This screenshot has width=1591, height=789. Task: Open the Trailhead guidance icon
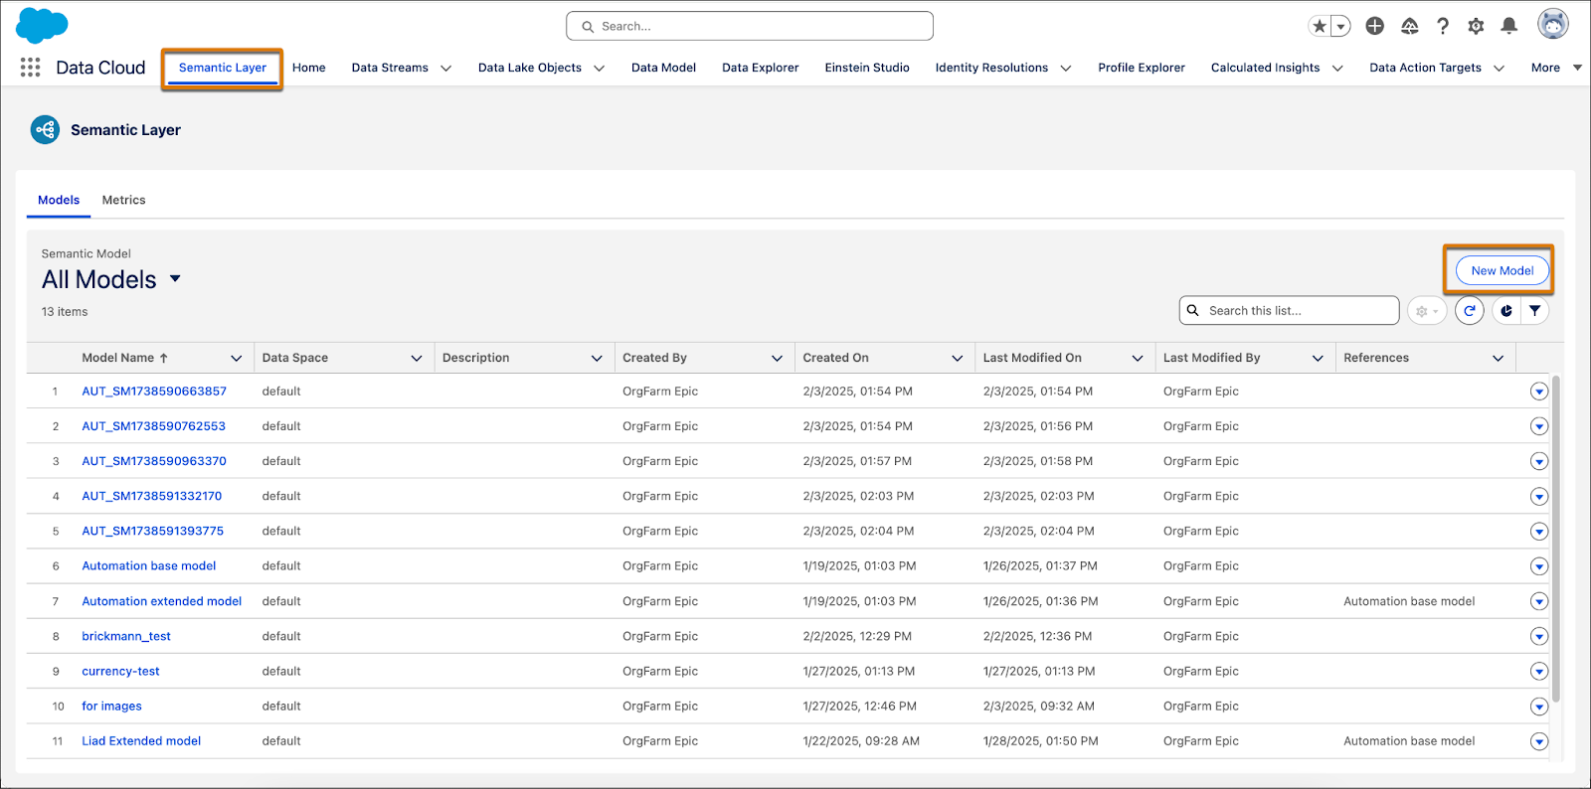click(1410, 27)
